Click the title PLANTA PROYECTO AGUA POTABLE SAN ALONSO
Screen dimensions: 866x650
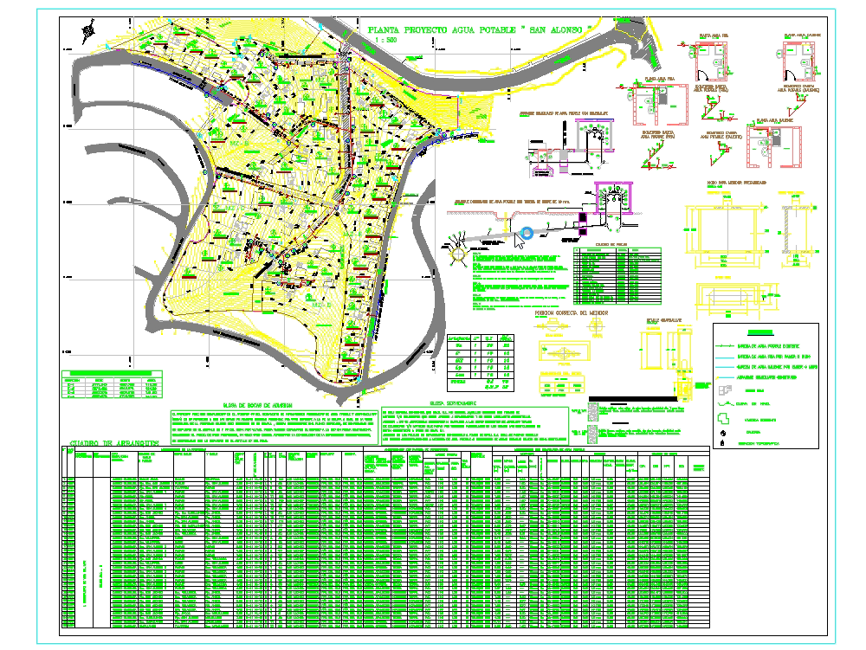point(481,28)
